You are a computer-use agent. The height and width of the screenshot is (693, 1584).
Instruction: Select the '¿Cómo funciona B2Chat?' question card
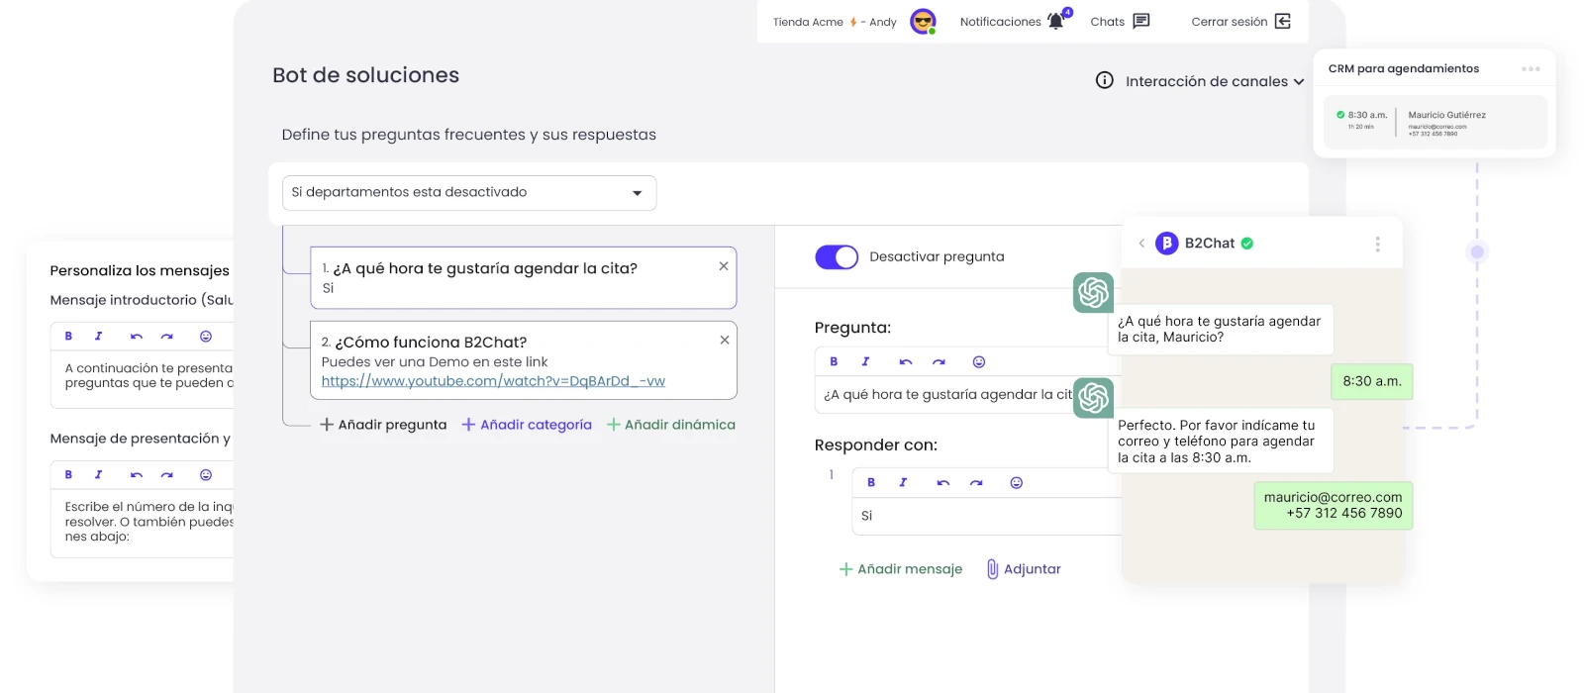[523, 359]
